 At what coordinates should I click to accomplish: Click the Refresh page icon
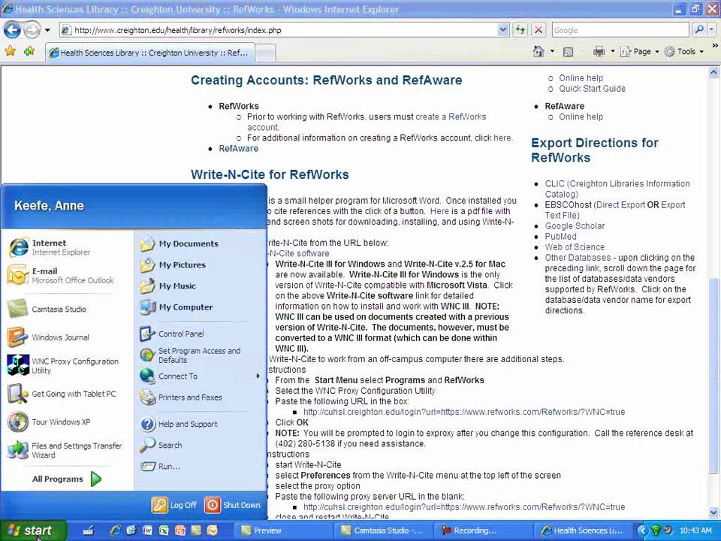coord(520,30)
